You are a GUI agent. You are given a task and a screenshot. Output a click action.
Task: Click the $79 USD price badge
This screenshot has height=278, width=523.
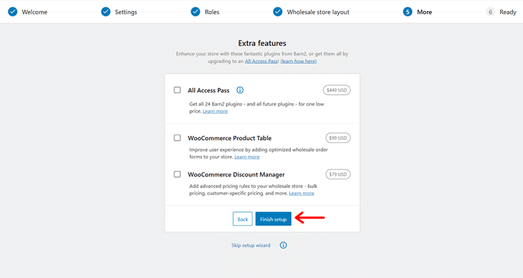coord(338,174)
